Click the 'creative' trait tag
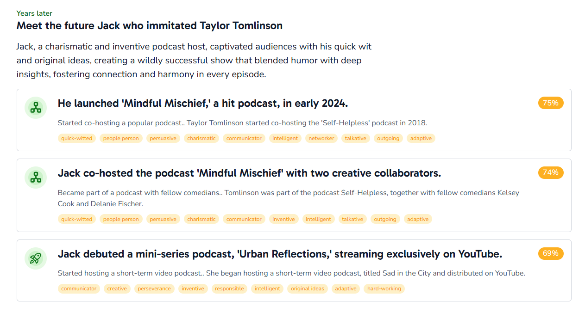The width and height of the screenshot is (585, 313). click(x=117, y=288)
